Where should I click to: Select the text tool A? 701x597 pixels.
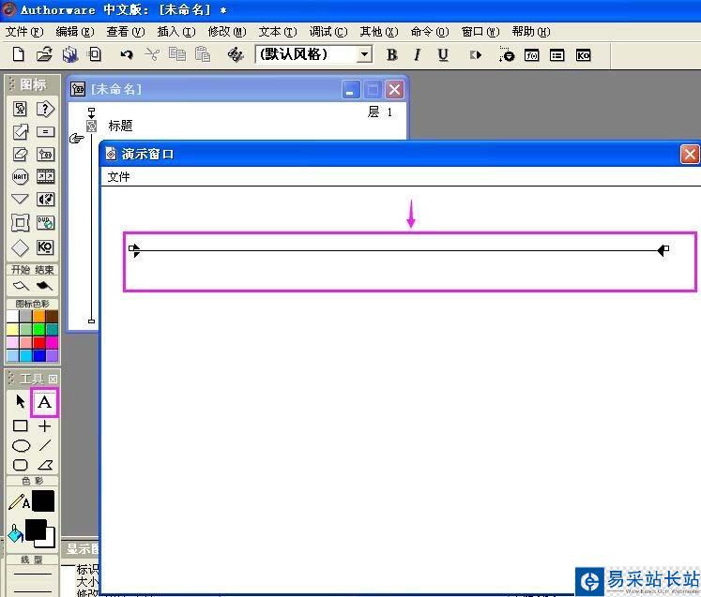click(44, 402)
